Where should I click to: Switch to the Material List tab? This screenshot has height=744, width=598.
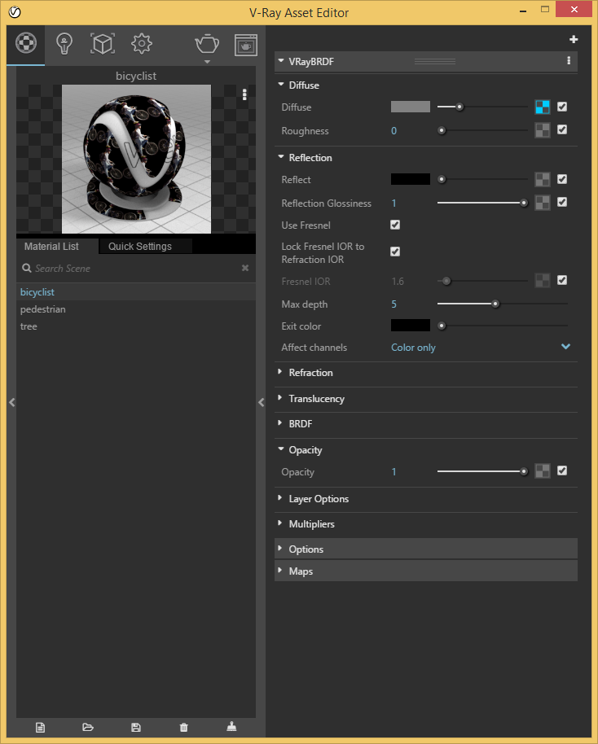[x=52, y=247]
